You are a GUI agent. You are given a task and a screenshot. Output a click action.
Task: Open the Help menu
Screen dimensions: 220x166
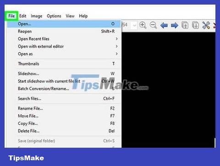[x=83, y=16]
